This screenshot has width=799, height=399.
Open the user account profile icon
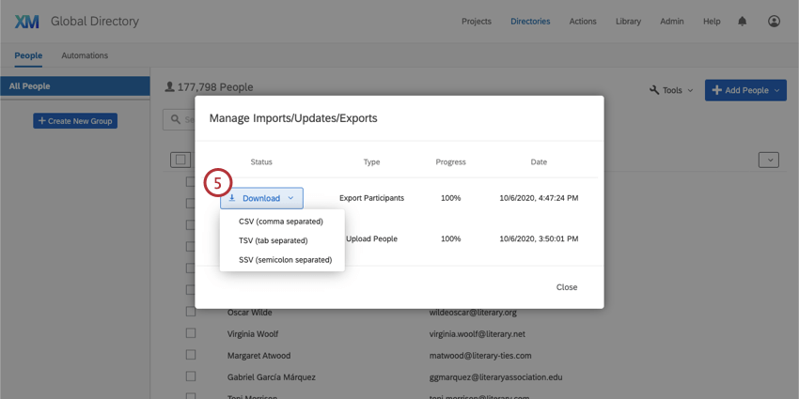pos(774,21)
